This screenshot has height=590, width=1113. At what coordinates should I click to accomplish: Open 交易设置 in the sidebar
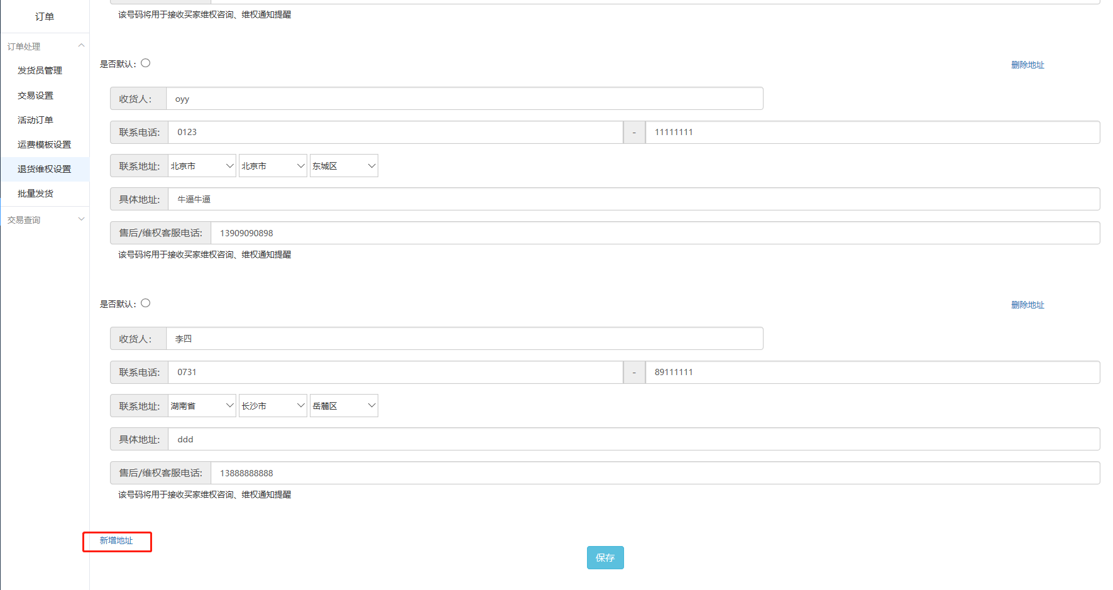[x=35, y=96]
